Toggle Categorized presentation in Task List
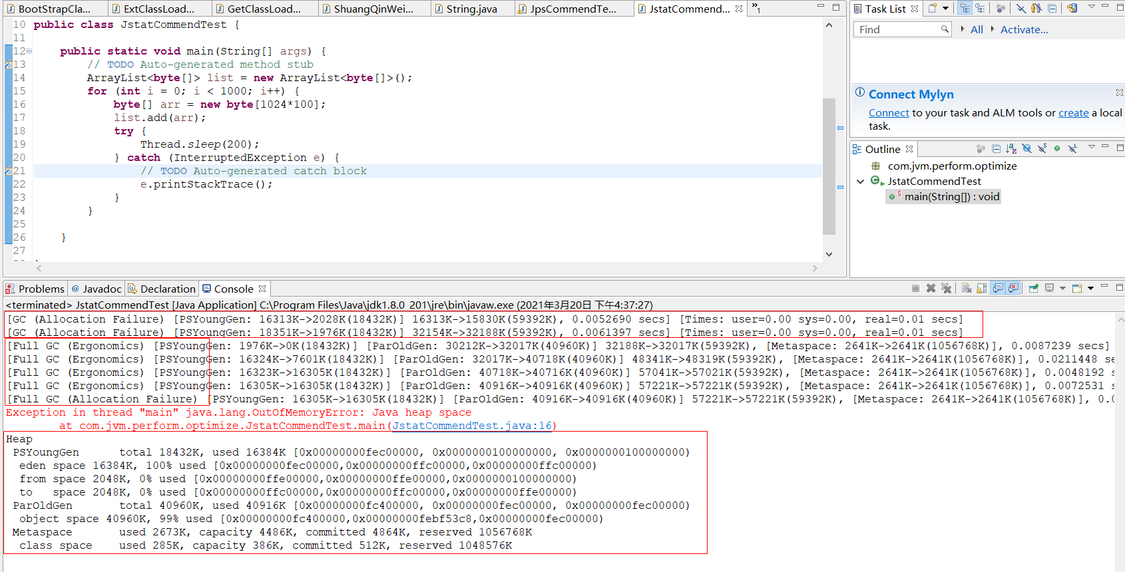This screenshot has width=1125, height=572. coord(965,9)
